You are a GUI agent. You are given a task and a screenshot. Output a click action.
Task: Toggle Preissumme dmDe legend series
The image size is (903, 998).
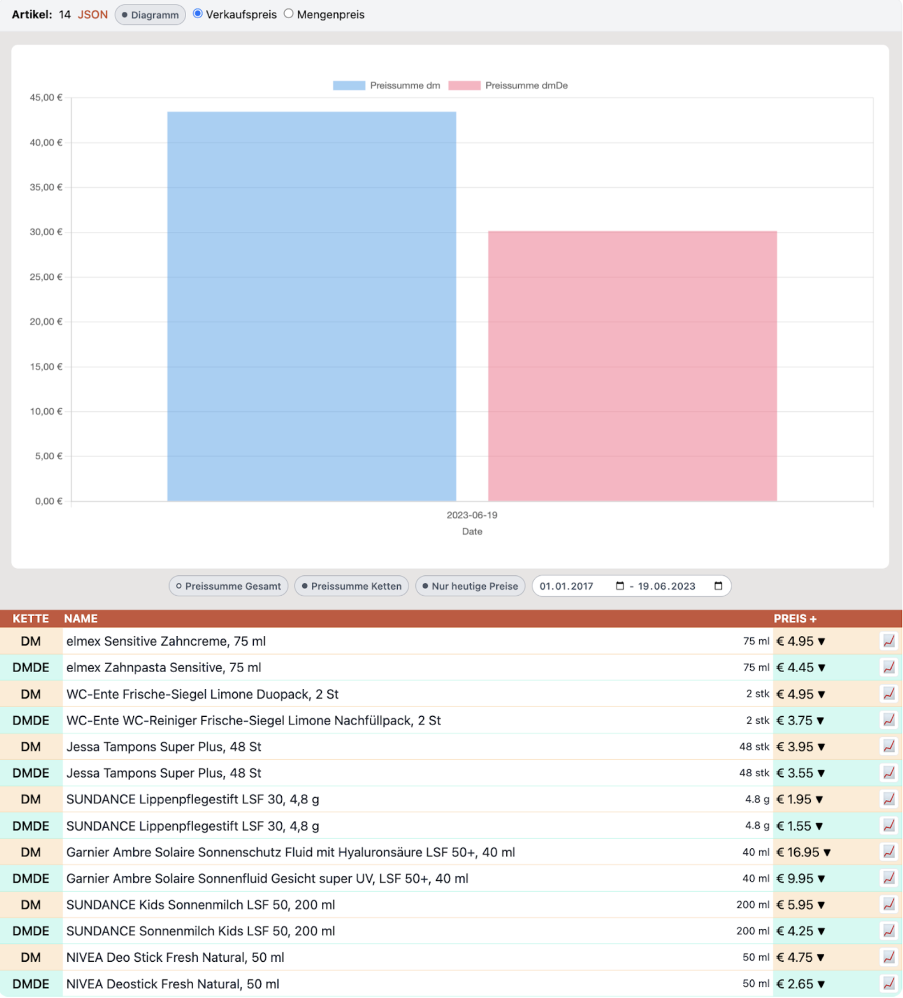click(508, 85)
